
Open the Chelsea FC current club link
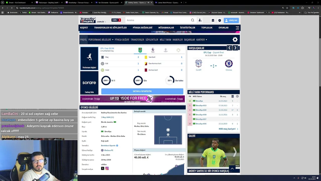coord(109,150)
